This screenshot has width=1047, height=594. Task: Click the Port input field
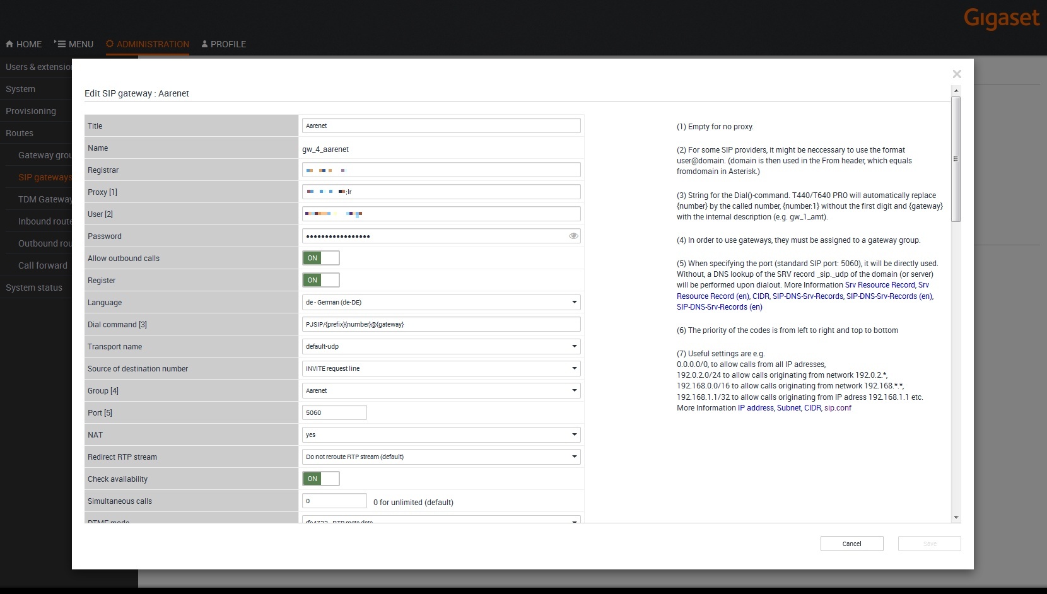334,412
